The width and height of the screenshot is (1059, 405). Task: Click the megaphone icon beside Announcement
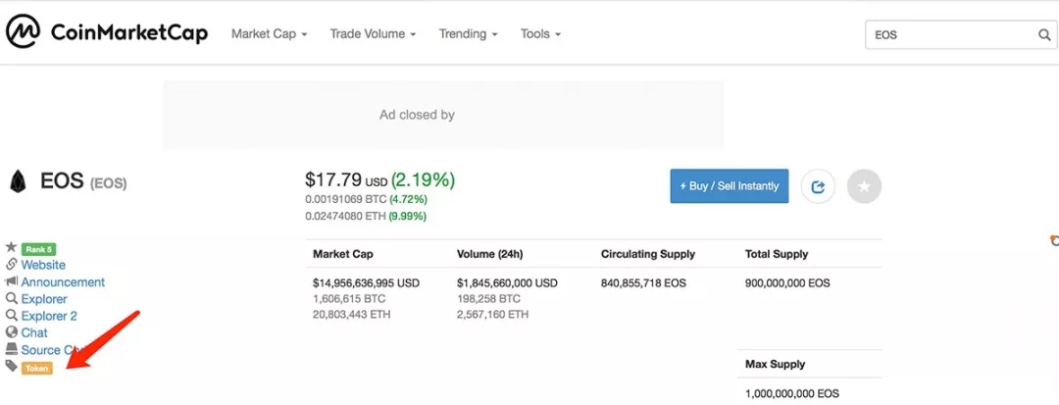coord(12,281)
